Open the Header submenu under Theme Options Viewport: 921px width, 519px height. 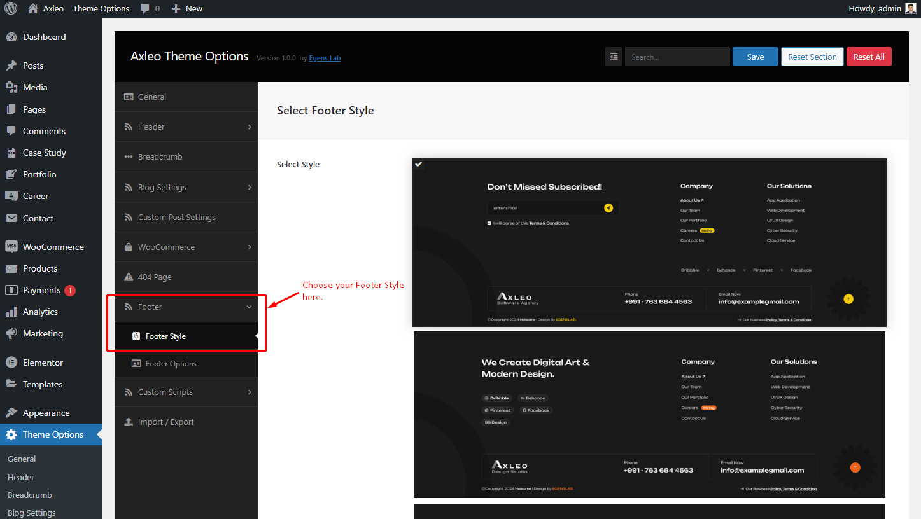[21, 477]
